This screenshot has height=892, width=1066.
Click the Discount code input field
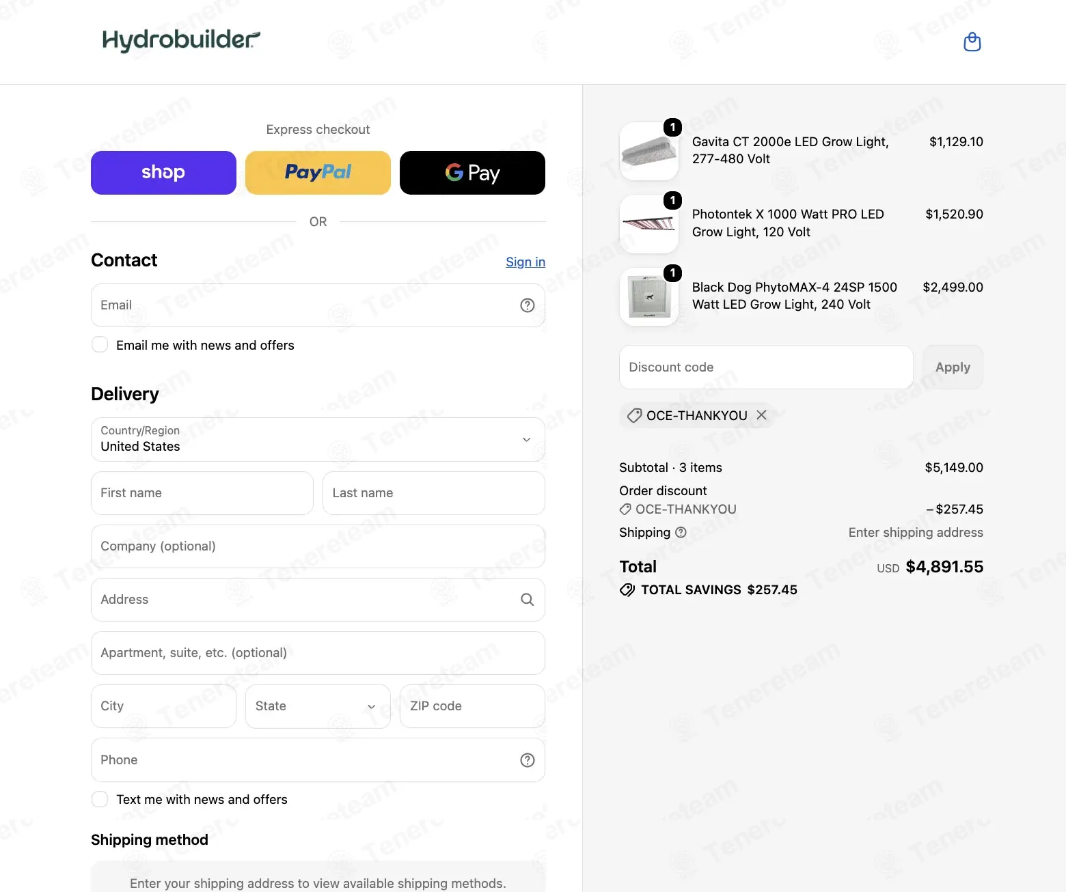pos(766,367)
